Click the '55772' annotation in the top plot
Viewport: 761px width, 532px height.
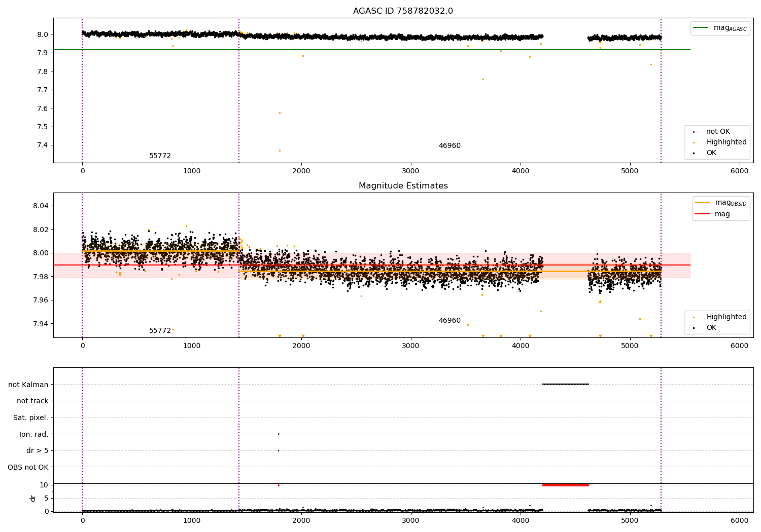coord(160,156)
